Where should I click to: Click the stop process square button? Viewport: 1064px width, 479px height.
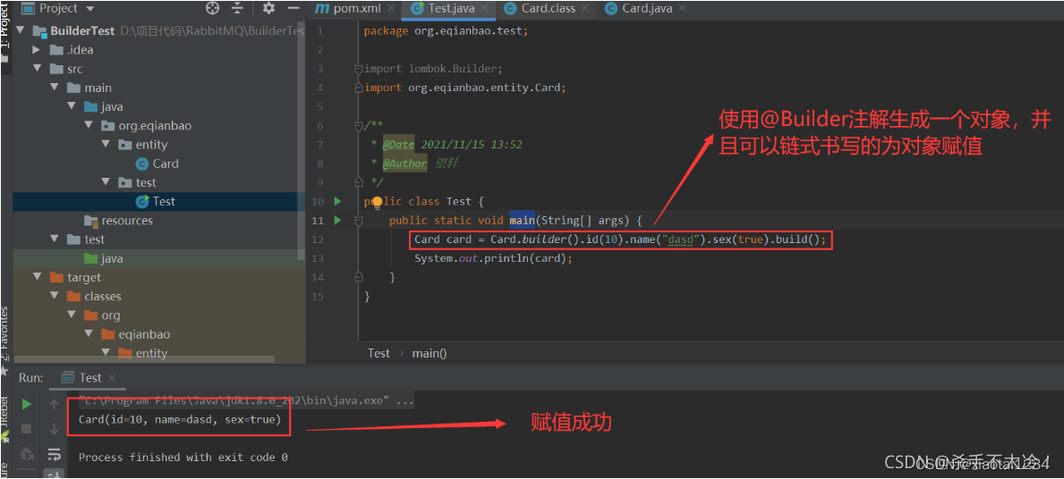click(x=27, y=429)
